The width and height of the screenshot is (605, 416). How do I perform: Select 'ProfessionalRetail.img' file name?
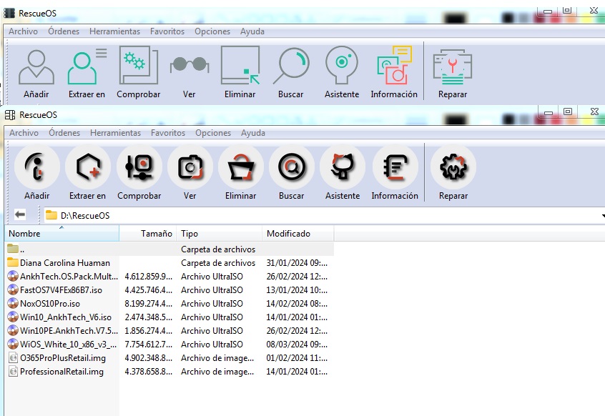(62, 372)
